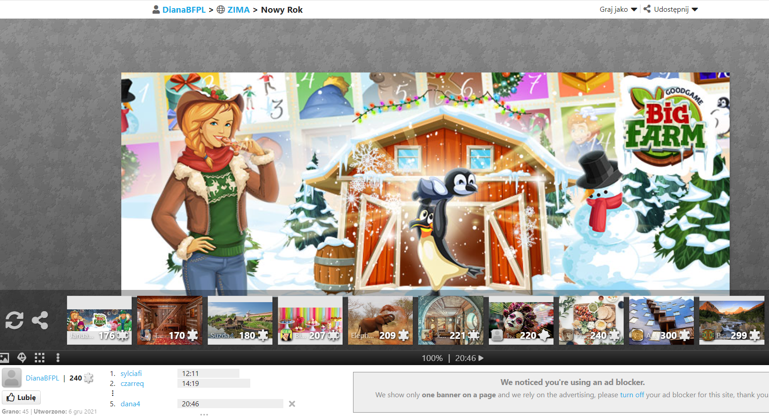The image size is (769, 419).
Task: Click the restart puzzle refresh icon
Action: point(14,320)
